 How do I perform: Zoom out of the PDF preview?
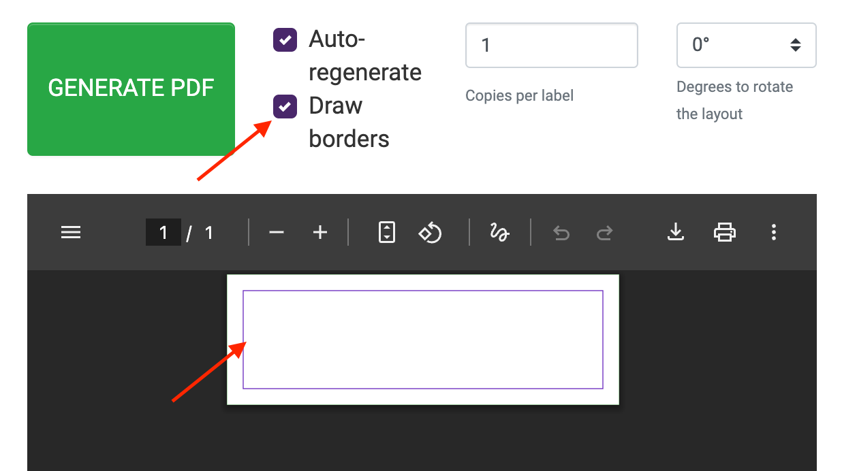coord(277,232)
